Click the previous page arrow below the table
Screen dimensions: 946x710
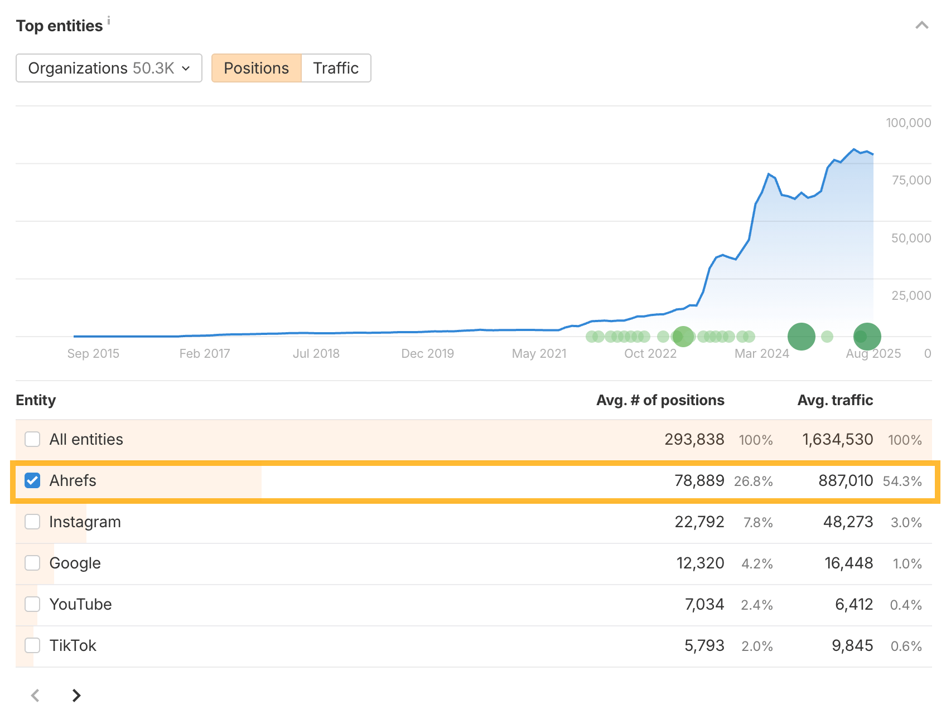35,696
